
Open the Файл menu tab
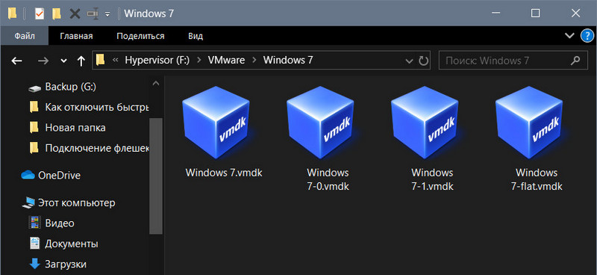point(25,36)
